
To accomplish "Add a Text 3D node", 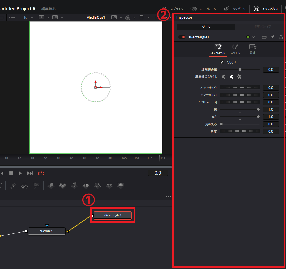I will [74, 185].
